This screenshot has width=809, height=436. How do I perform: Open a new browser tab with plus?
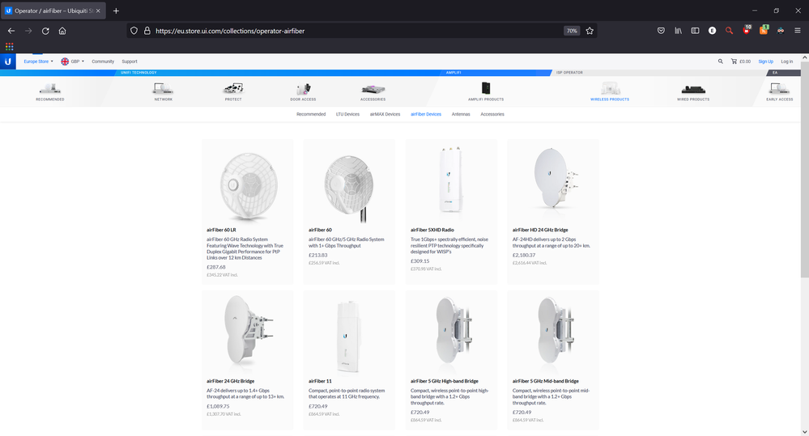116,11
